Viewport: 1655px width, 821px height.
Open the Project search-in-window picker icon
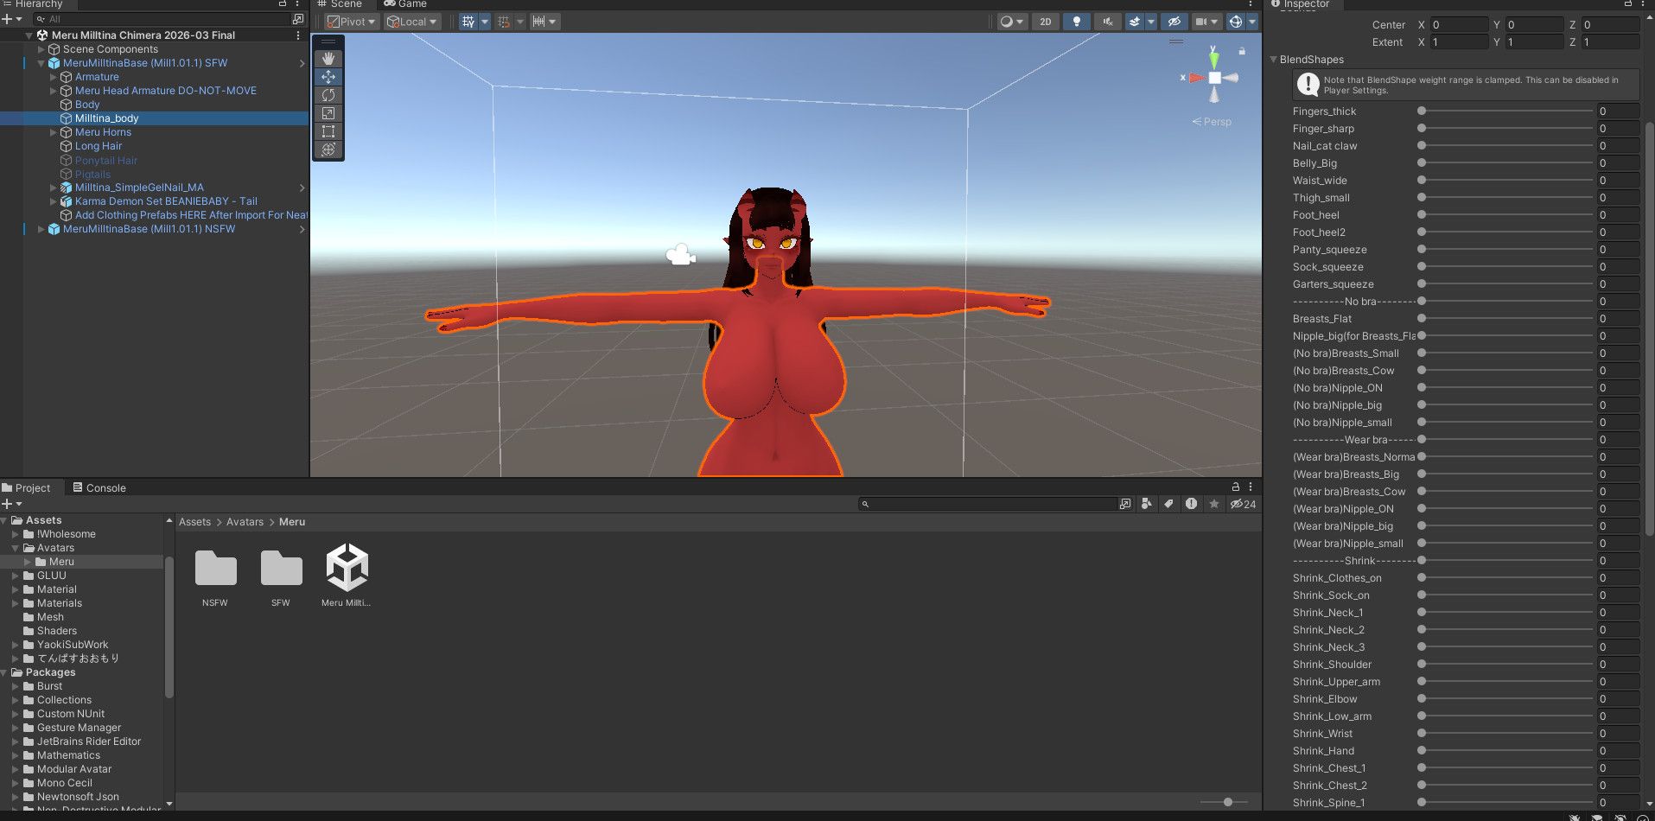(x=1125, y=504)
